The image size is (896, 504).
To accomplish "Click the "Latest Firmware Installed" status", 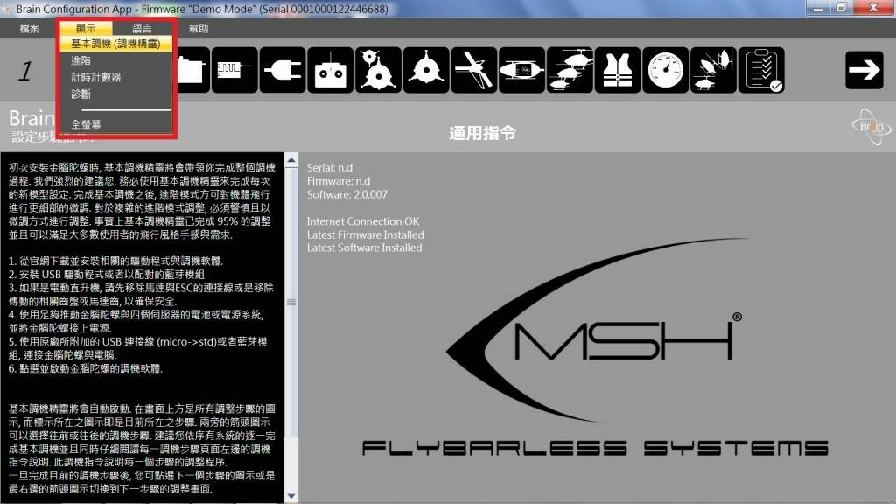I will 365,234.
